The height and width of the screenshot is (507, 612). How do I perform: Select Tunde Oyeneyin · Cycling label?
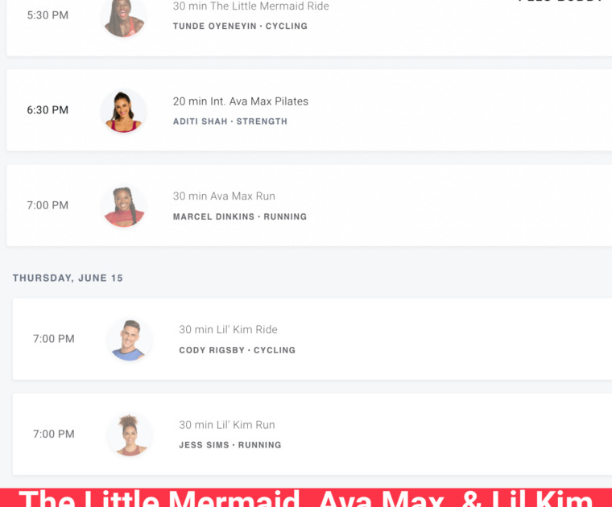pyautogui.click(x=240, y=26)
